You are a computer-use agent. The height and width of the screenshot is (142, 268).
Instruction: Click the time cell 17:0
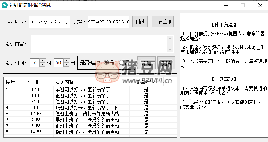pos(36,89)
